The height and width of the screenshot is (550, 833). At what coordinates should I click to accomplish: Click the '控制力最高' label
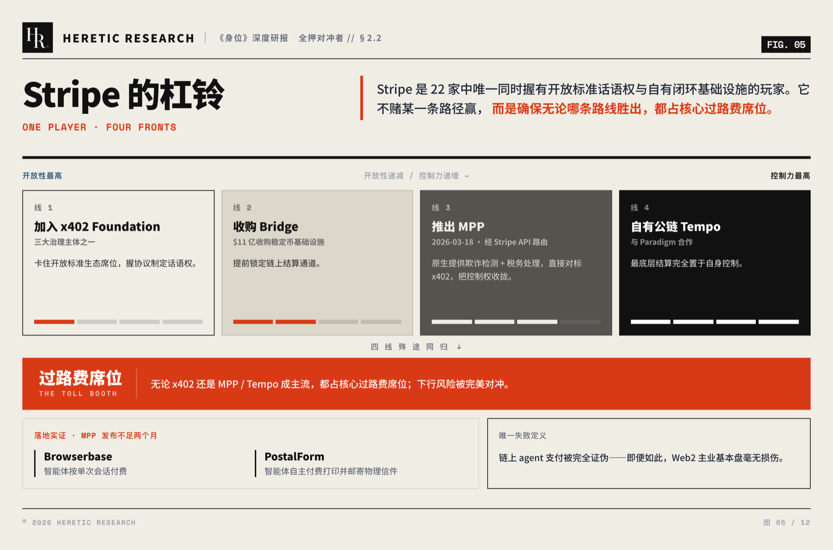pos(790,176)
